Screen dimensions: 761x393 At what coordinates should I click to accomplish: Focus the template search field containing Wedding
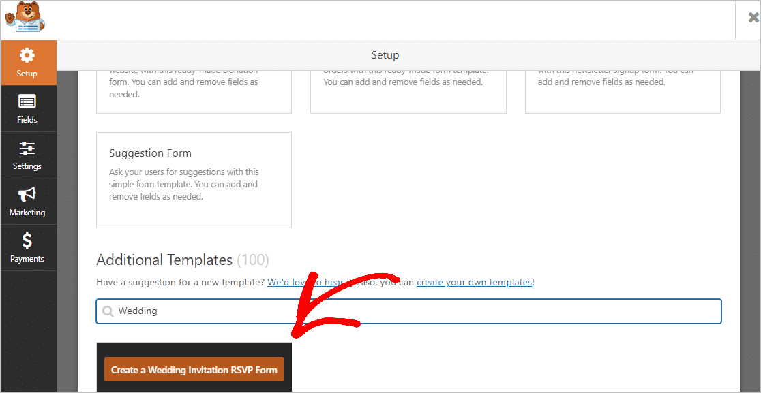[x=408, y=311]
